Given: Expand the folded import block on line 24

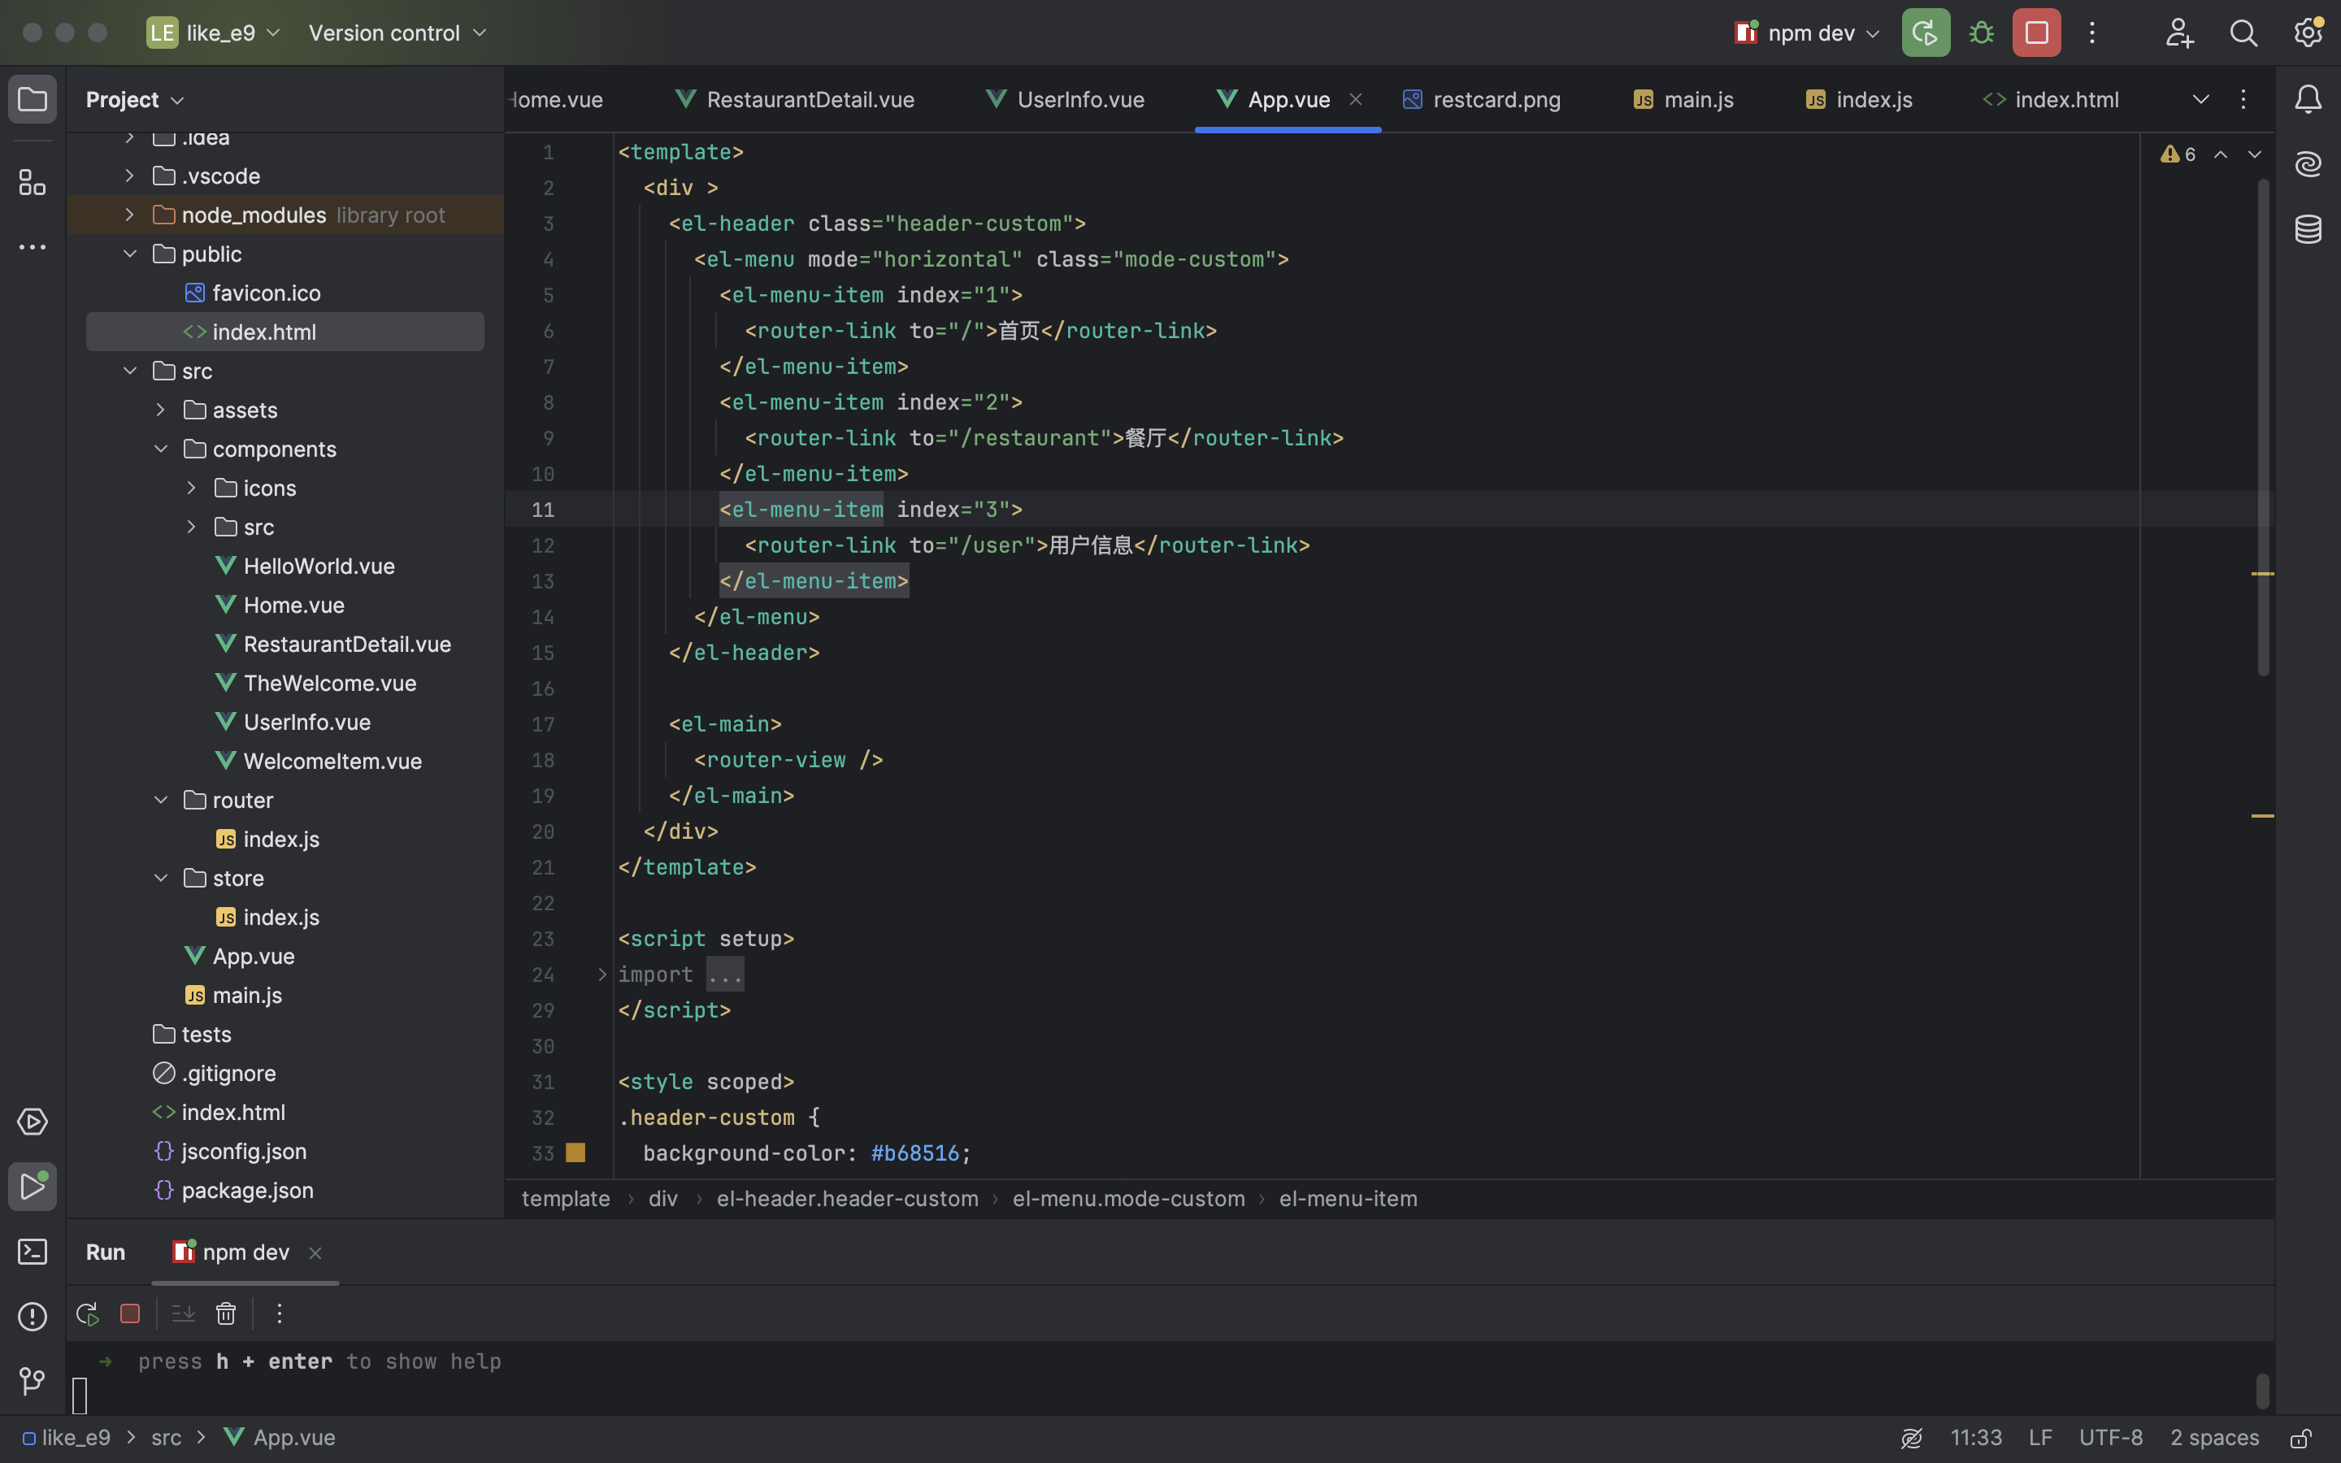Looking at the screenshot, I should point(602,975).
